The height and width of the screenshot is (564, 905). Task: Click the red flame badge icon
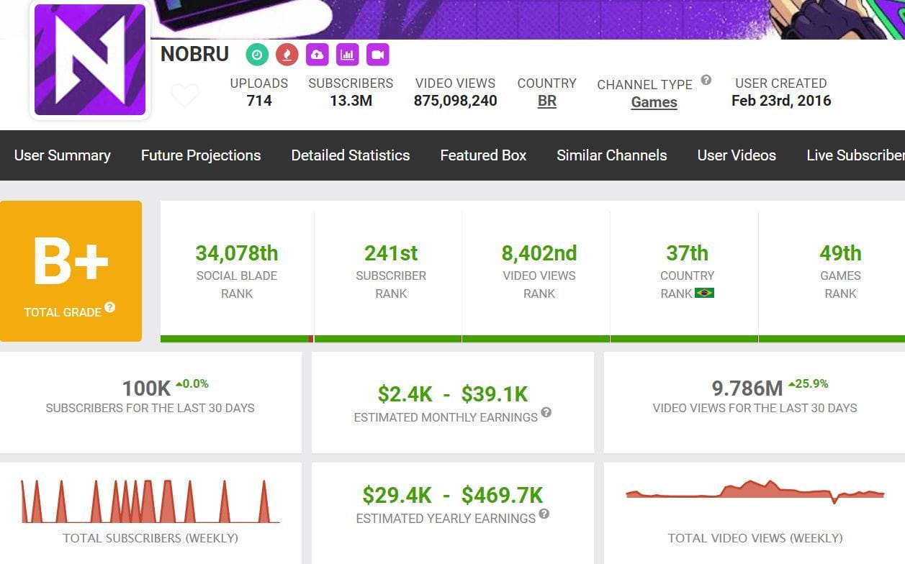(287, 55)
